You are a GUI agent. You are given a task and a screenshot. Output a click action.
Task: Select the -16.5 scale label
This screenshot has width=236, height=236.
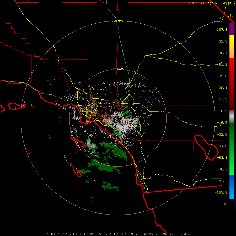point(222,123)
